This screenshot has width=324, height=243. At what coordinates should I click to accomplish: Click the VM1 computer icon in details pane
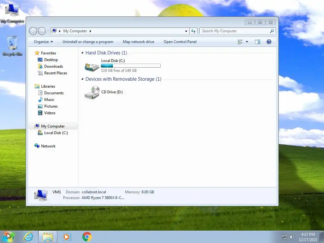[x=41, y=195]
